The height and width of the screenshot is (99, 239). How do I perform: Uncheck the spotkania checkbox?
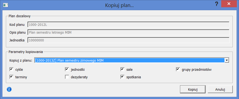[x=122, y=77]
